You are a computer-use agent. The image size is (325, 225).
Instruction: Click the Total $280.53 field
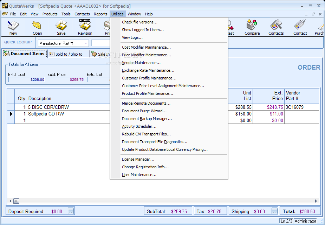(300, 211)
